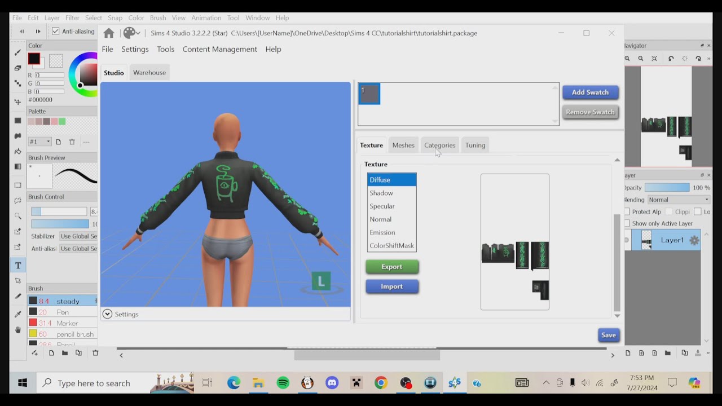Click the Add Swatch button
Image resolution: width=722 pixels, height=406 pixels.
pyautogui.click(x=590, y=92)
